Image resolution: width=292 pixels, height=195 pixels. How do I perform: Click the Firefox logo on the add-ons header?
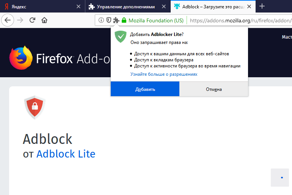pos(21,58)
